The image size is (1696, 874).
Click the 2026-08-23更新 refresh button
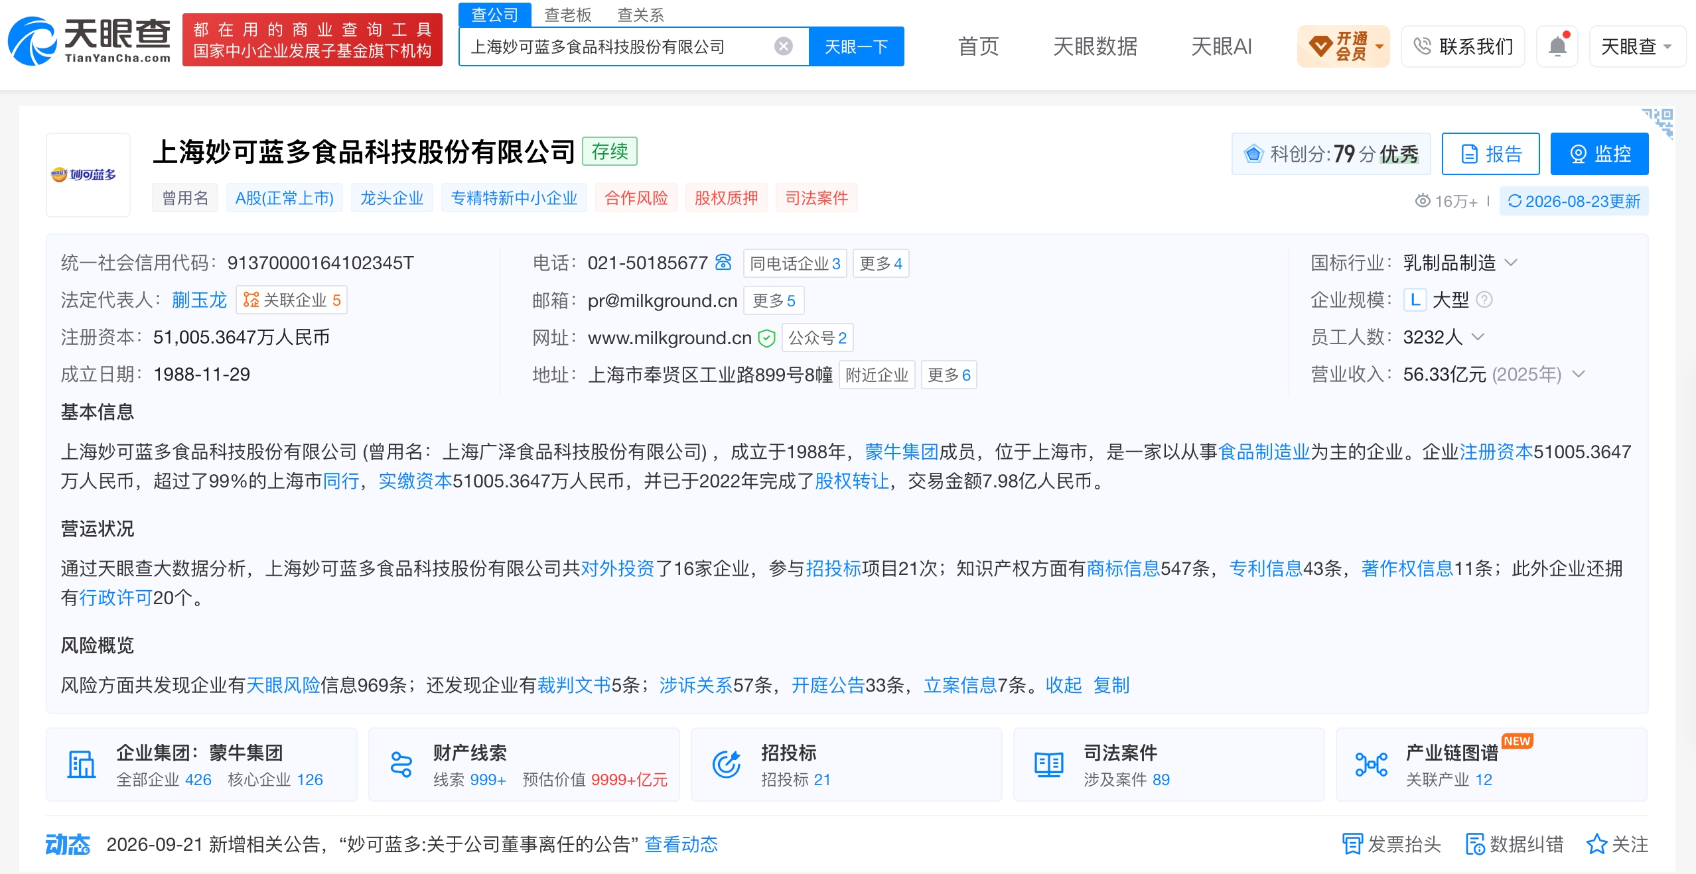pyautogui.click(x=1574, y=201)
